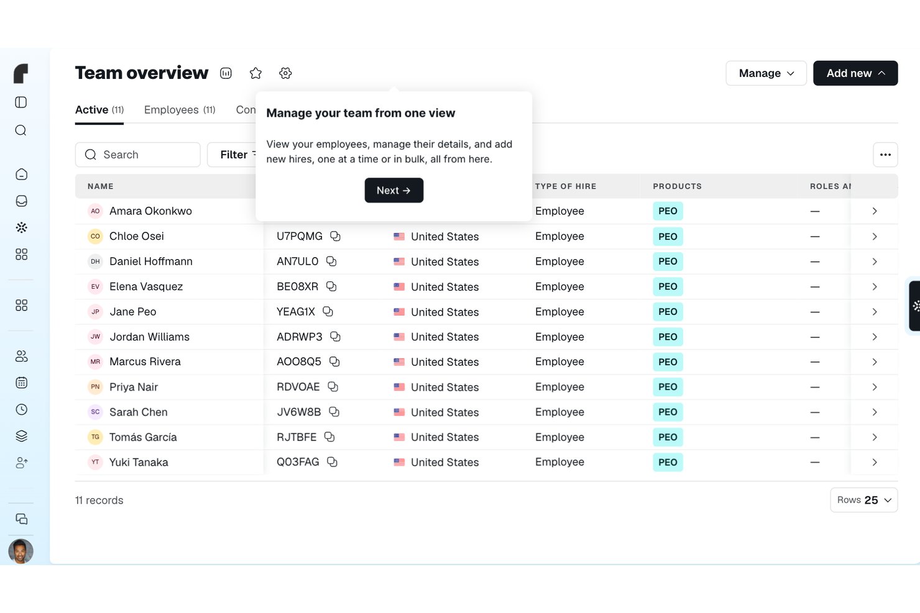Viewport: 920px width, 613px height.
Task: Open the chat bubbles sidebar icon
Action: point(21,519)
